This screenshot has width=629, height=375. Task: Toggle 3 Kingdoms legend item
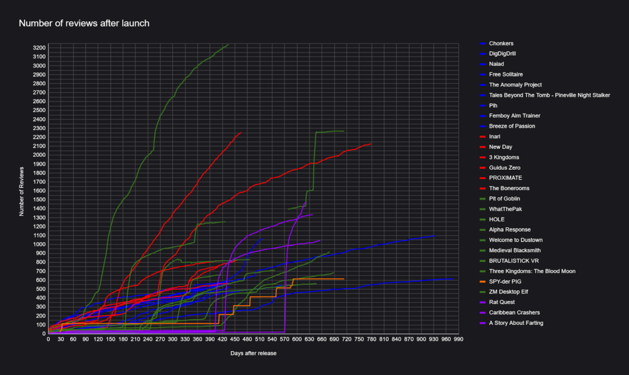[504, 157]
